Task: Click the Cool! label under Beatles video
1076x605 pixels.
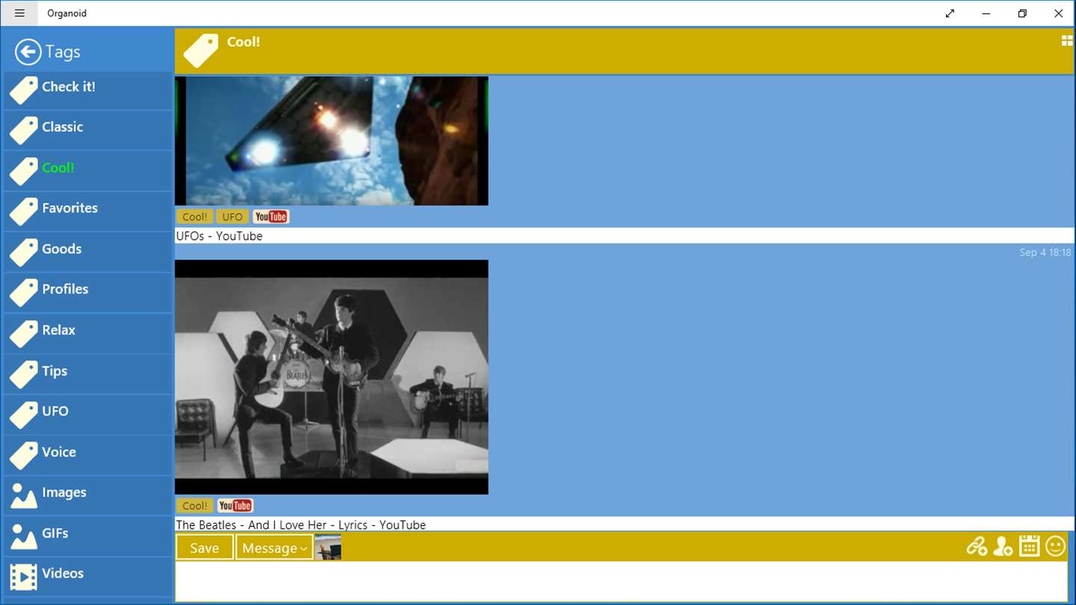Action: coord(194,506)
